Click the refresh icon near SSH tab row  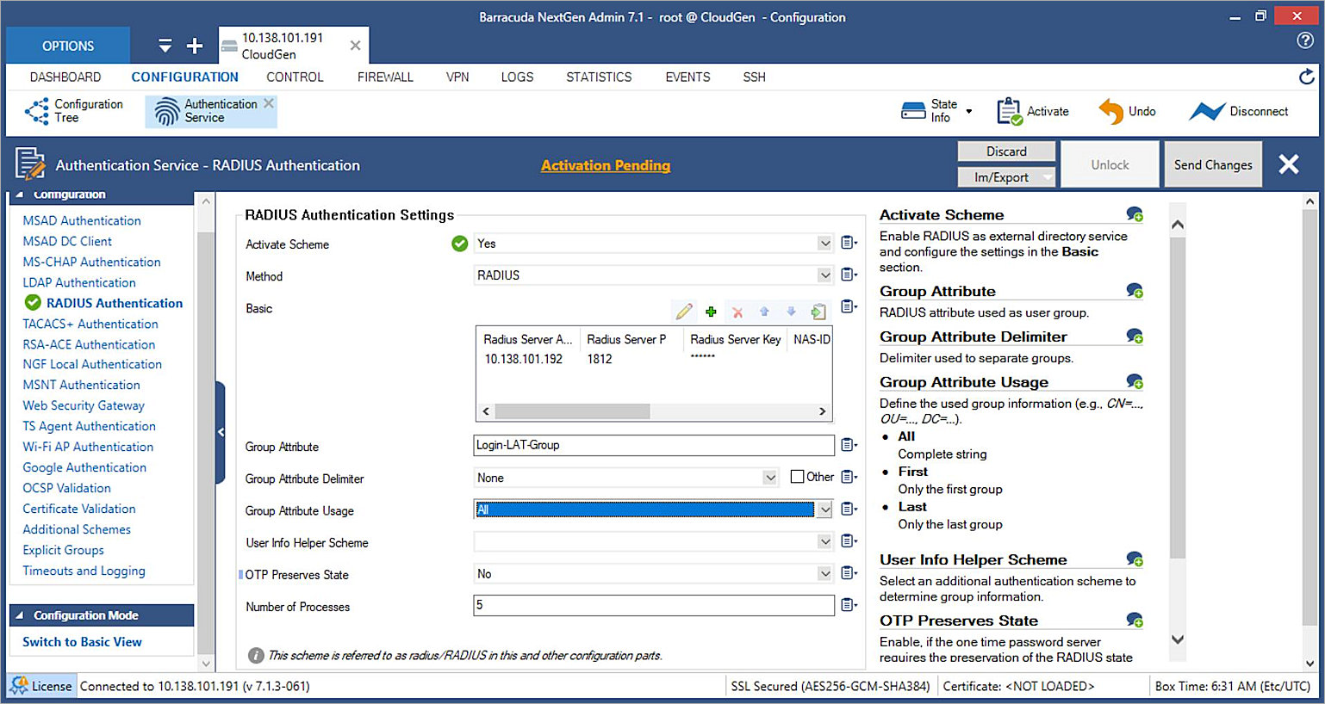coord(1306,77)
